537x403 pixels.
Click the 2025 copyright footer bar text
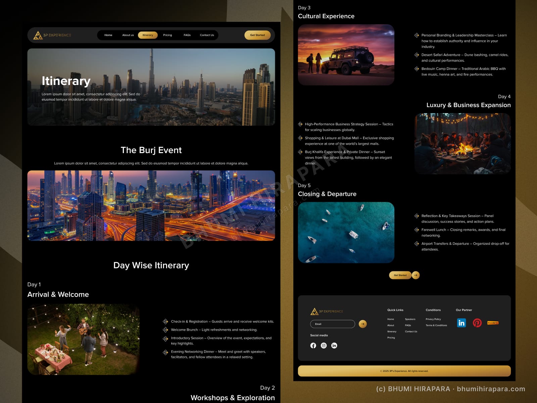point(404,371)
